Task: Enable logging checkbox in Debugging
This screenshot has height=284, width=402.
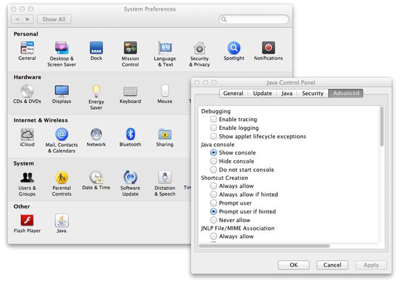Action: click(x=214, y=128)
